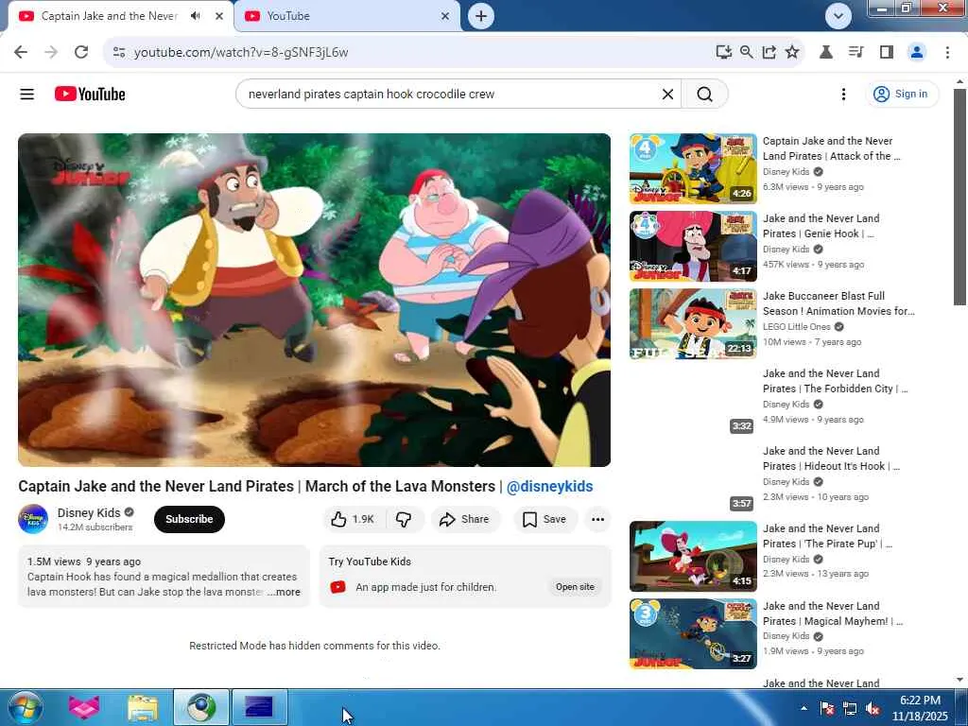The width and height of the screenshot is (968, 726).
Task: Dislike the video with thumbs down
Action: coord(404,519)
